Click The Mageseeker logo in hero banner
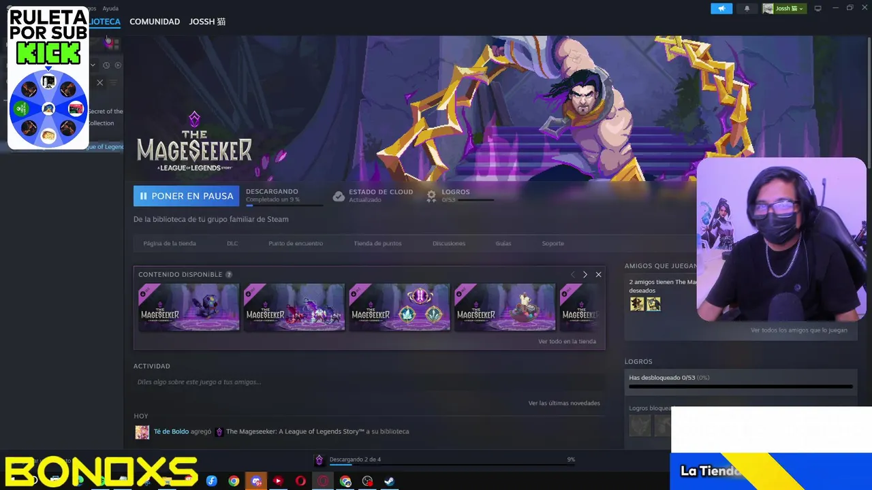872x490 pixels. click(x=194, y=142)
